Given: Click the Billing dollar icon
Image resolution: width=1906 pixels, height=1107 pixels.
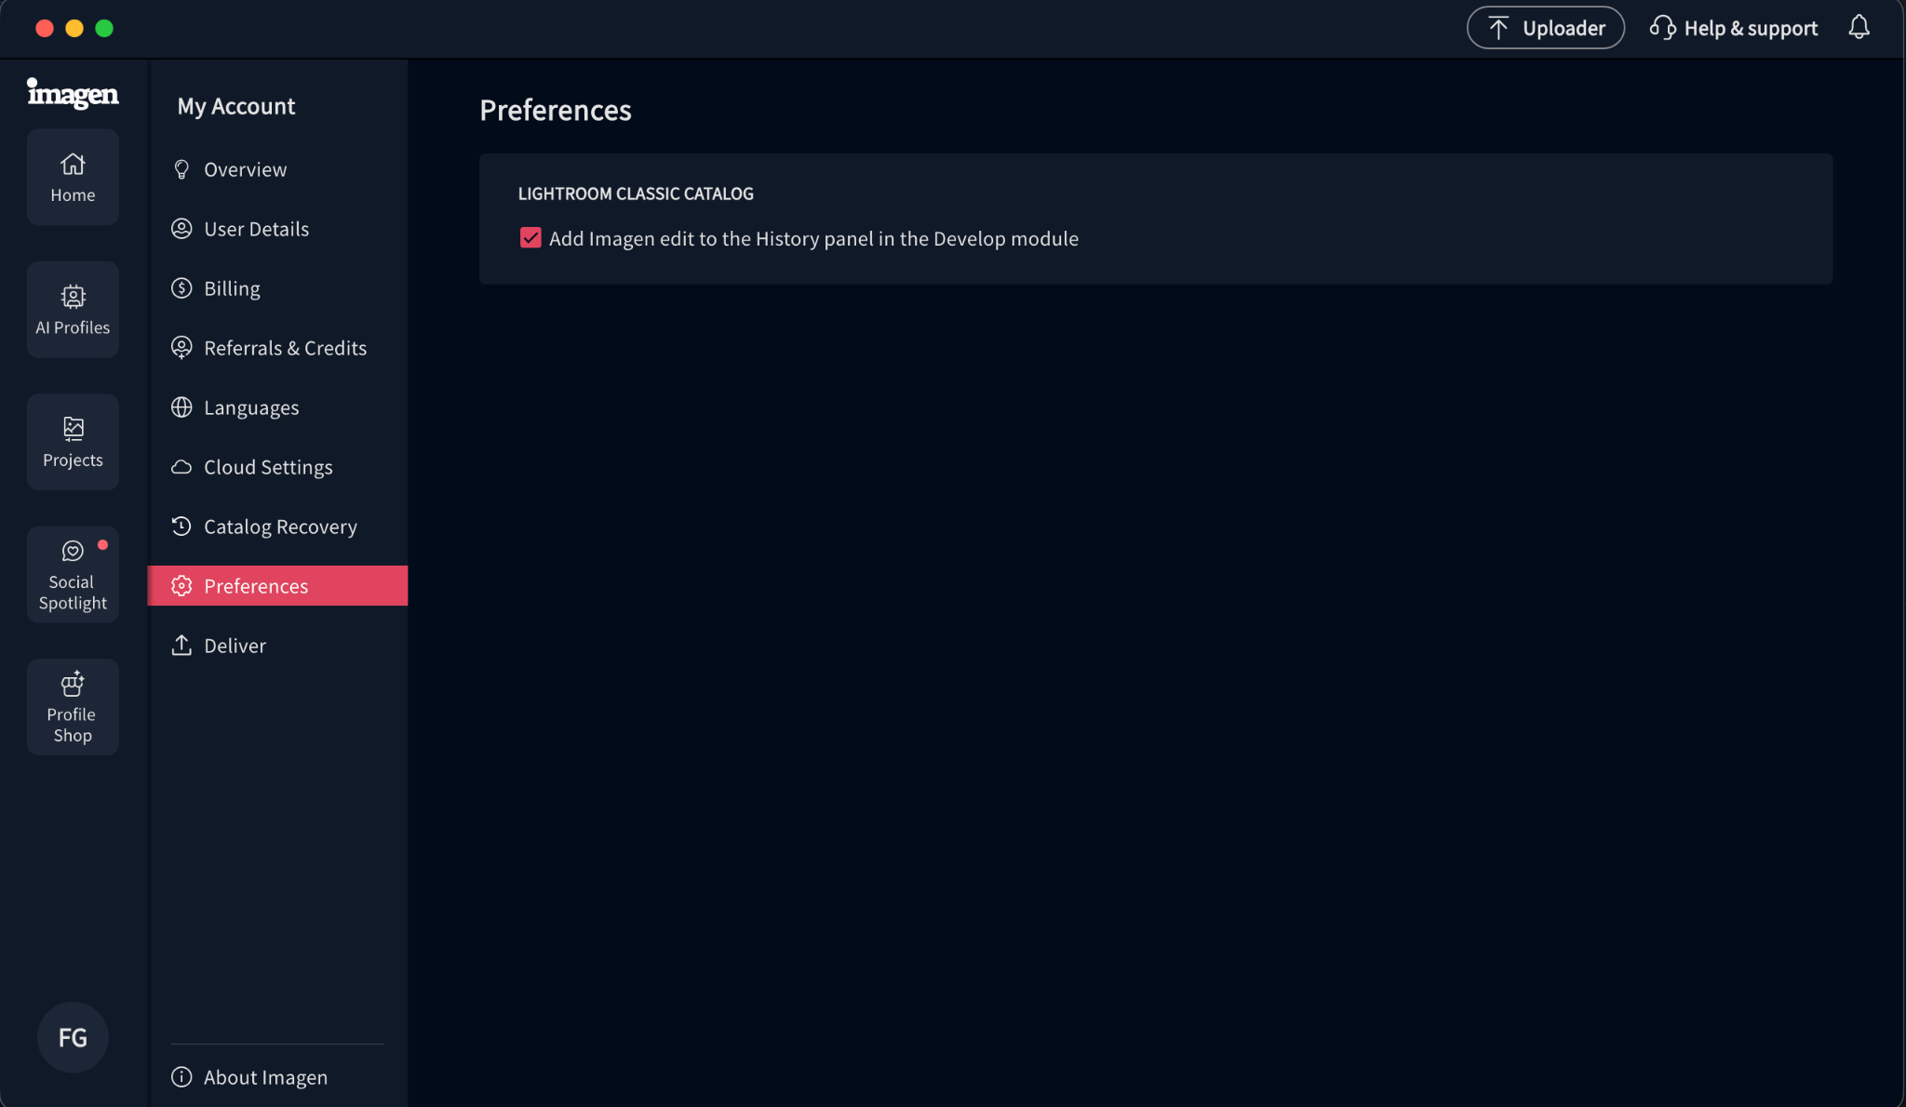Looking at the screenshot, I should coord(181,288).
